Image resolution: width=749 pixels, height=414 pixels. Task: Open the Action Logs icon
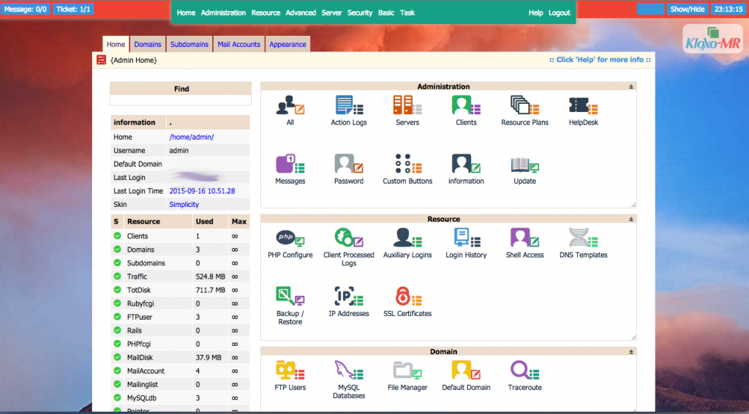pos(349,106)
